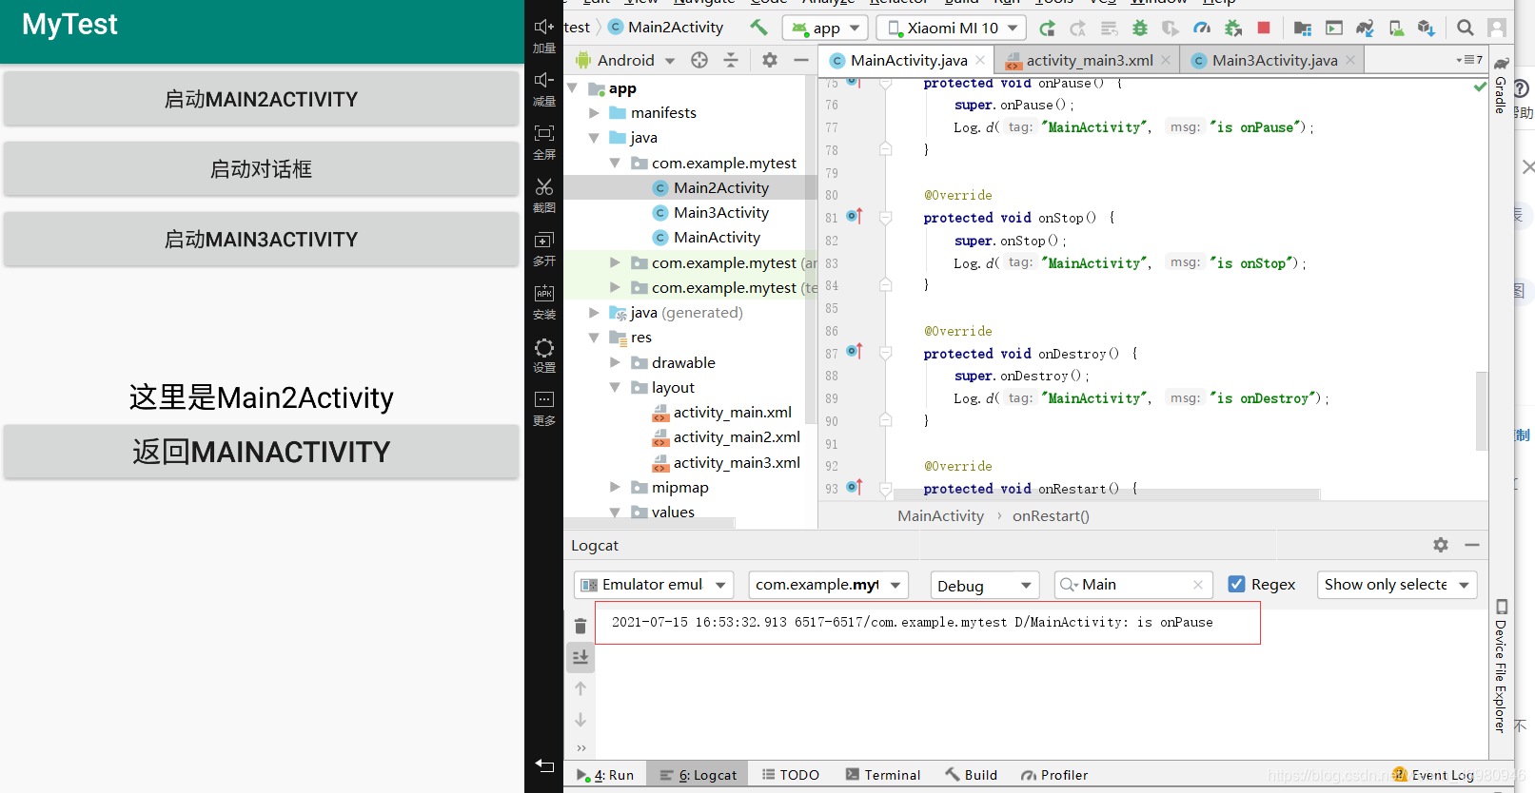The height and width of the screenshot is (793, 1535).
Task: Open the Emulator device logcat dropdown
Action: (654, 585)
